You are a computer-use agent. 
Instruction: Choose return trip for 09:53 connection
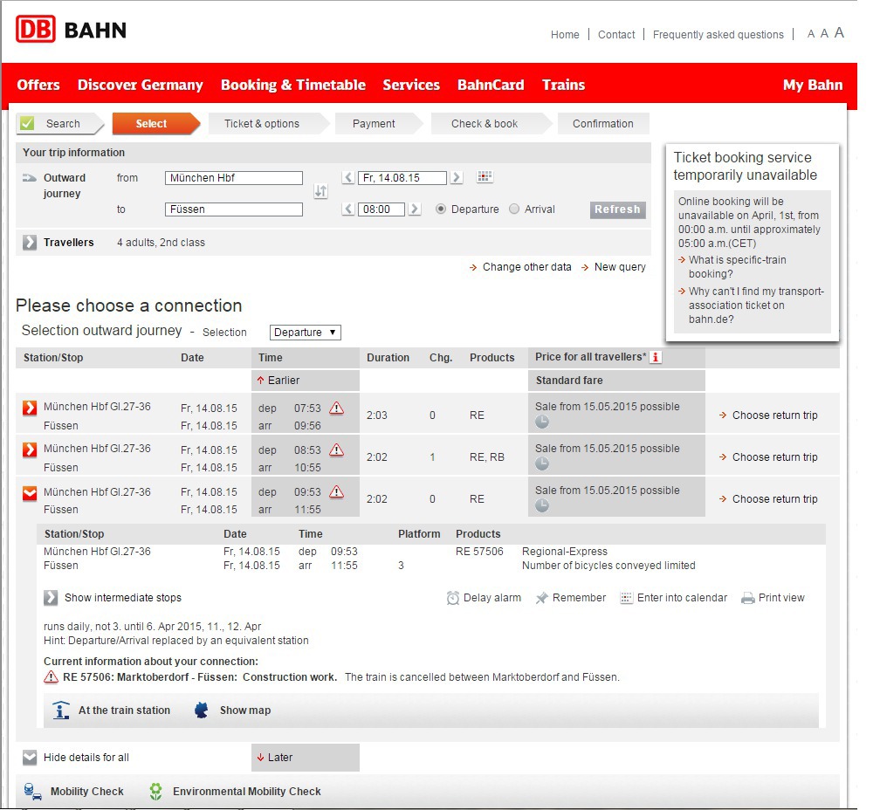click(768, 499)
